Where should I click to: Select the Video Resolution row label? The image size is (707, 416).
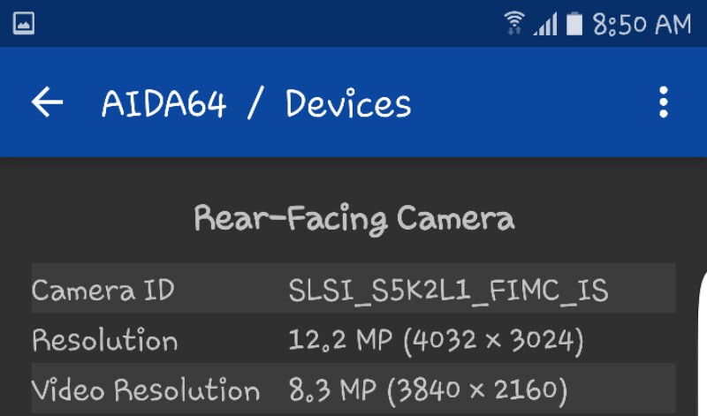point(146,390)
